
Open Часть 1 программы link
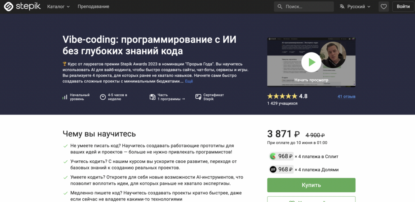pos(171,97)
